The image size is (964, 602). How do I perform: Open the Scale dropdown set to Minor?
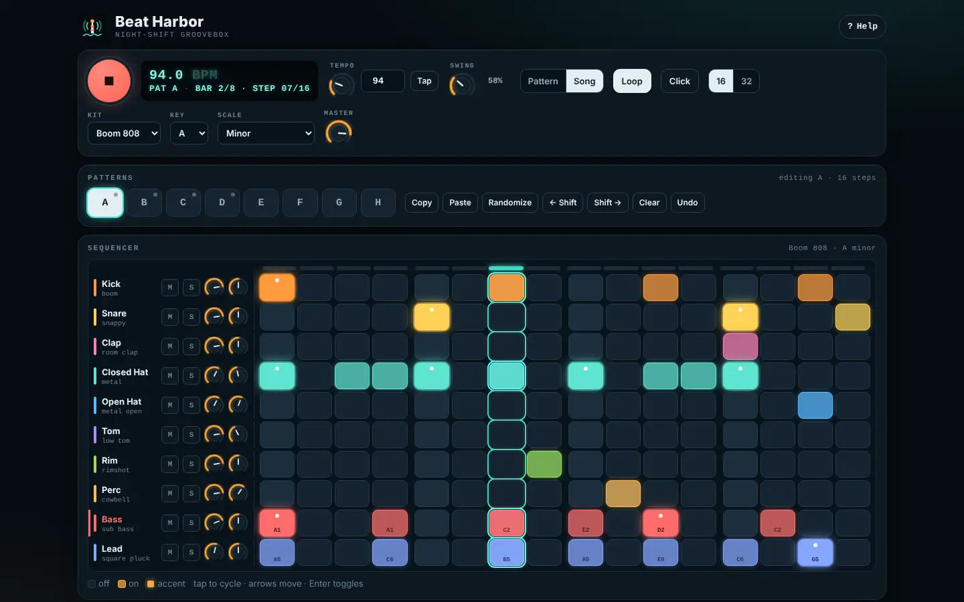pos(266,133)
